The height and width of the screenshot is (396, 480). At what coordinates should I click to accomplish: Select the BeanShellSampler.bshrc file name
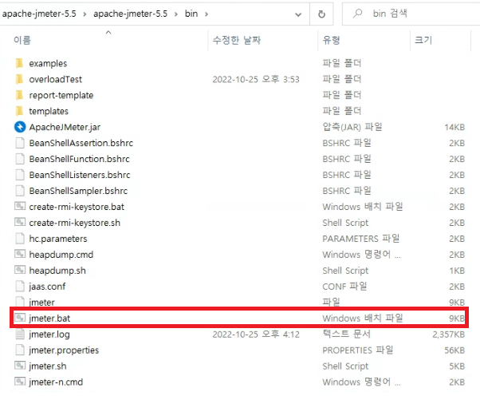coord(78,191)
